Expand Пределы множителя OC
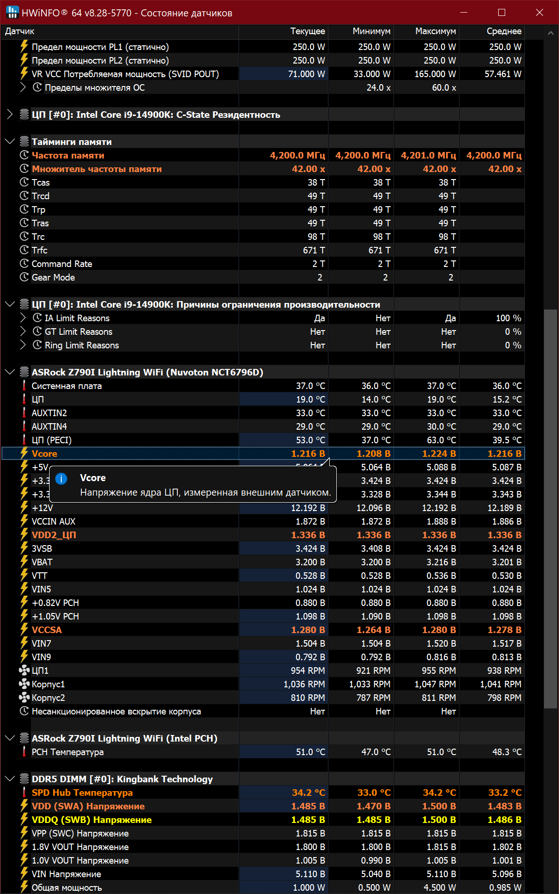 click(23, 87)
